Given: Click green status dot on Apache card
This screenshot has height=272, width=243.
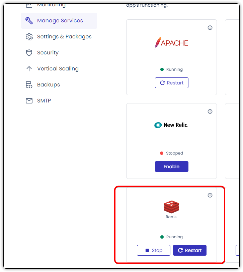Looking at the screenshot, I should click(162, 69).
